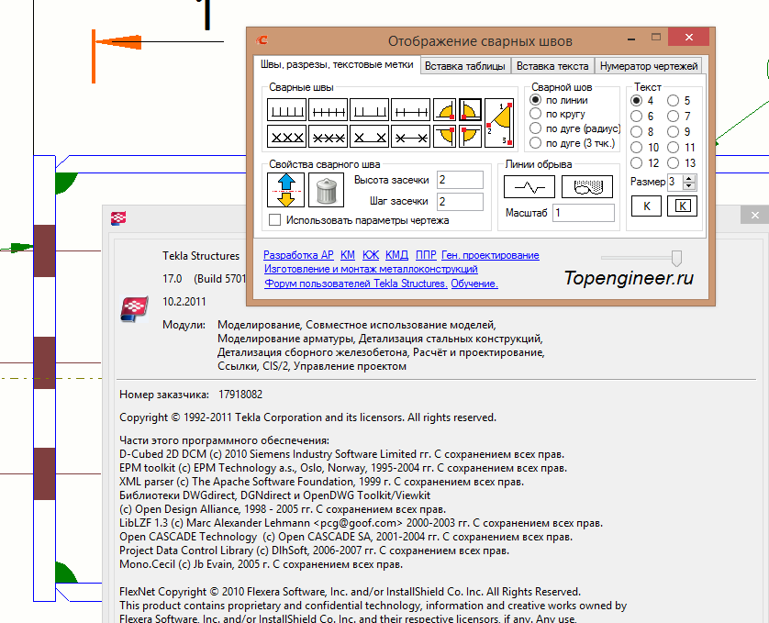Close the About Tekla Structures window

click(x=755, y=215)
